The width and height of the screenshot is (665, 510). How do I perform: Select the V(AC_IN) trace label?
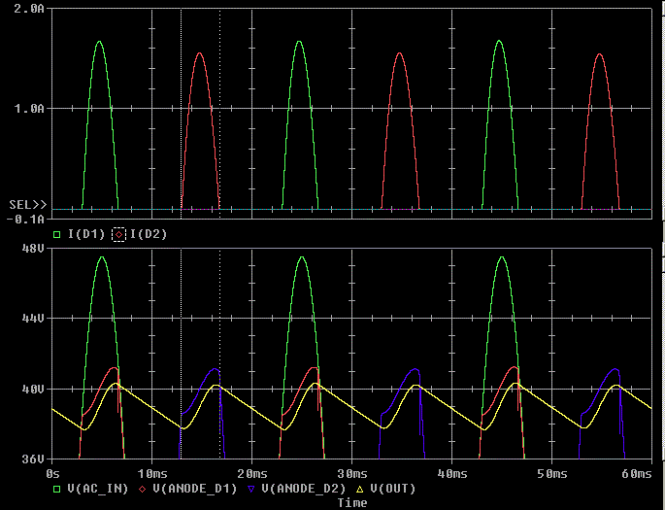[x=100, y=489]
